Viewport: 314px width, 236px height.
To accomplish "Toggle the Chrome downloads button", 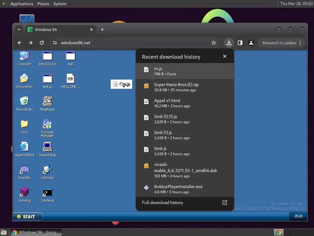I will click(229, 43).
